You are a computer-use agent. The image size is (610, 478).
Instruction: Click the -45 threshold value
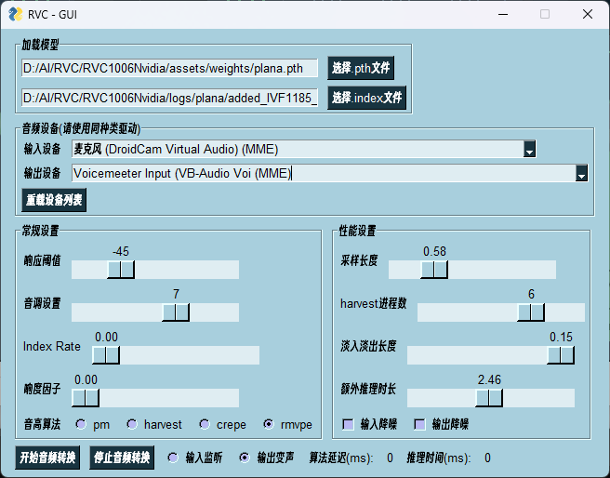(x=121, y=252)
